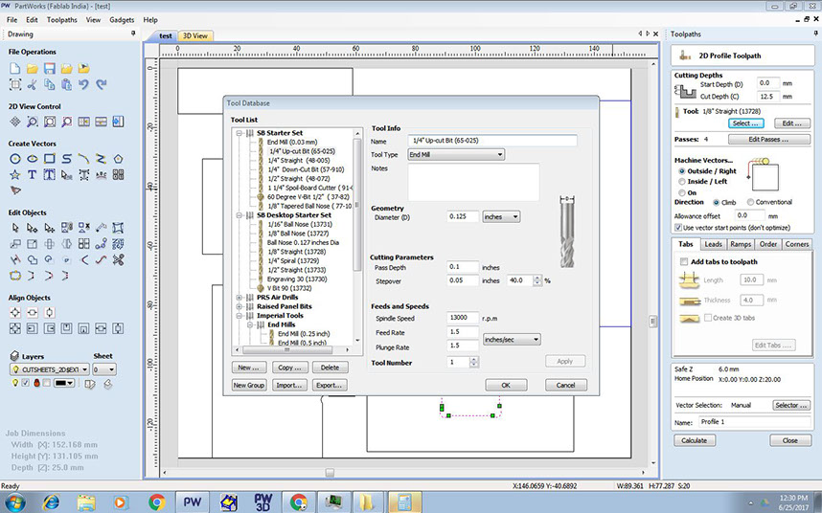
Task: Click the New Group button
Action: pyautogui.click(x=249, y=385)
